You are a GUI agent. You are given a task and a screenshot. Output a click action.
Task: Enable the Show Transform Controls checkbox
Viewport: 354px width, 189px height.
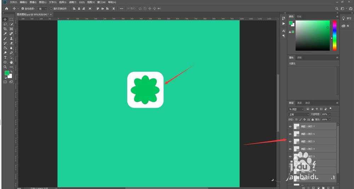pos(51,8)
